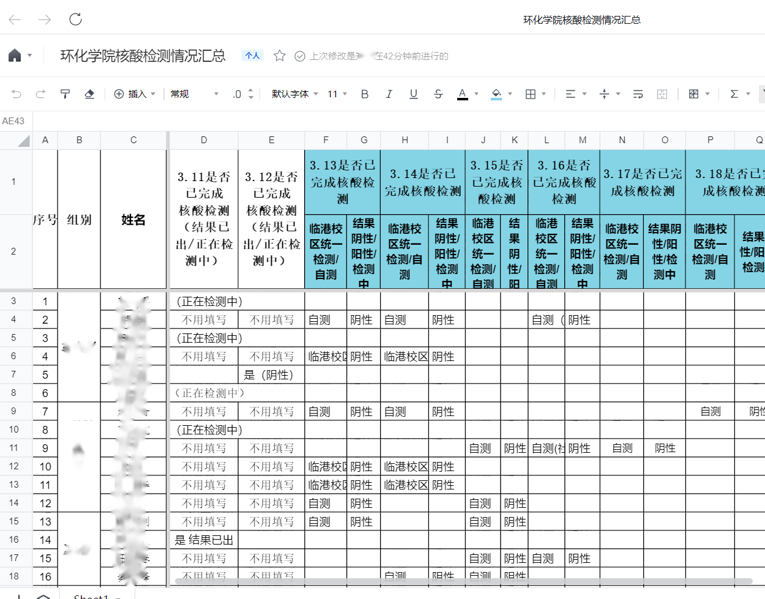The height and width of the screenshot is (599, 765).
Task: Click the 个人 tag label
Action: (252, 56)
